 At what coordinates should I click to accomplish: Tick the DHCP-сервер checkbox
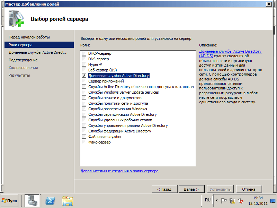point(84,53)
